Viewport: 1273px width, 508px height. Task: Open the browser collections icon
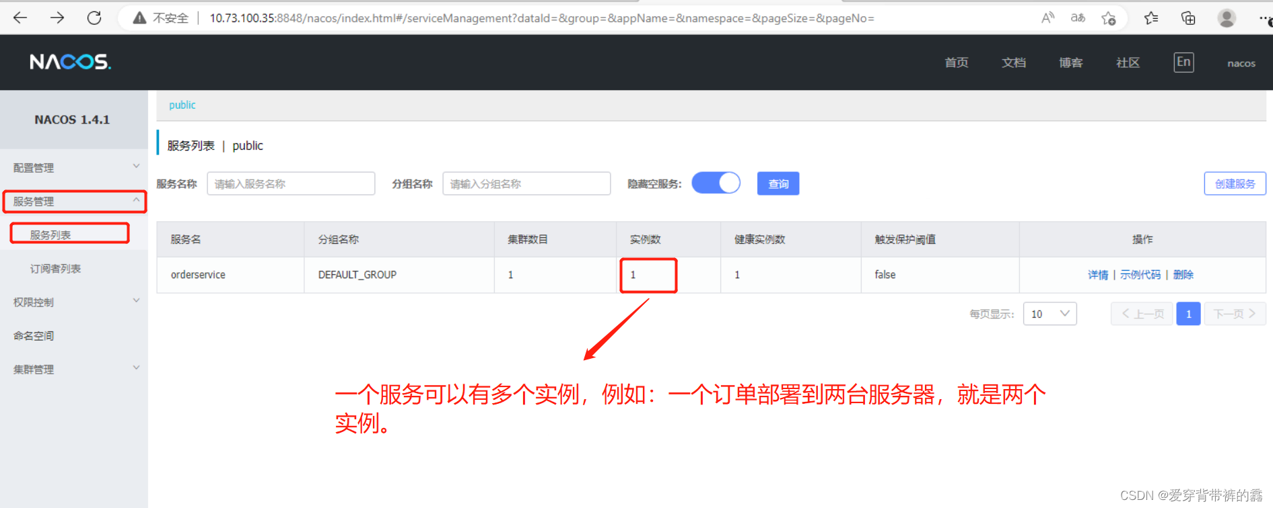(1188, 18)
